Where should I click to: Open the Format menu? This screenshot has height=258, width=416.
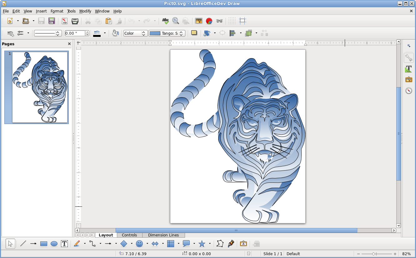(x=57, y=11)
